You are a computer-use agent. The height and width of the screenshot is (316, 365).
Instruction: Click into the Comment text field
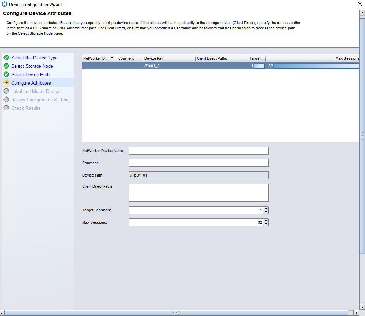click(199, 163)
